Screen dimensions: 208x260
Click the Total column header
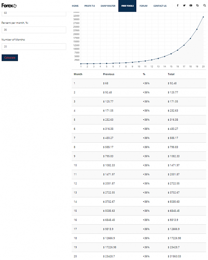pos(171,74)
